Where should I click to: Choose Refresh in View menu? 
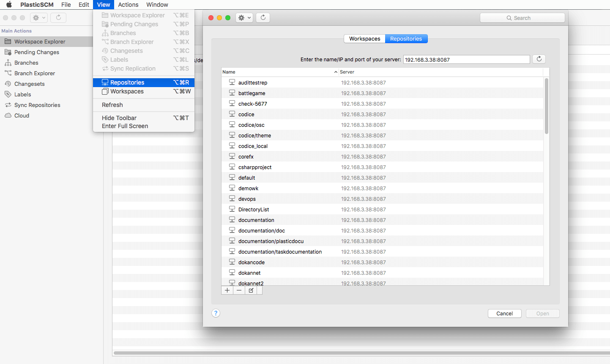(x=144, y=105)
